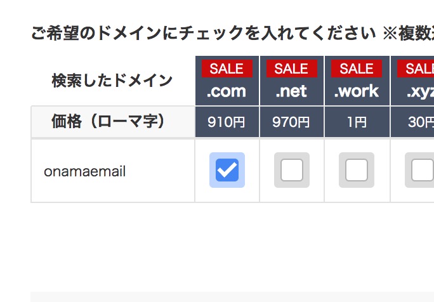Click the 検索したドメイン header label
This screenshot has width=434, height=302.
click(112, 81)
